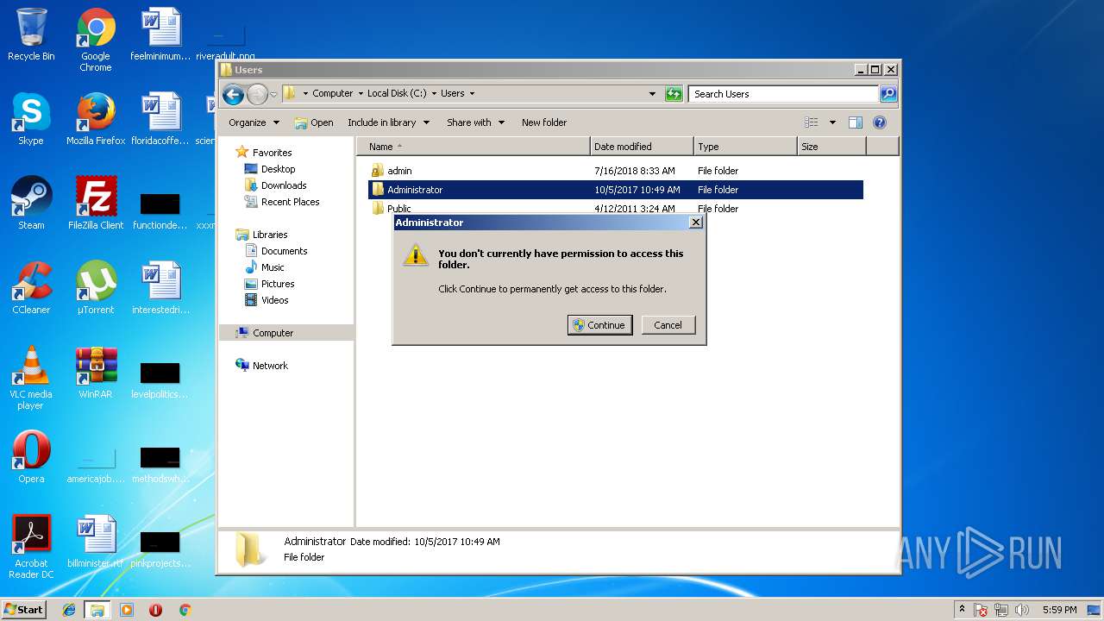Click the volume speaker tray icon
Screen dimensions: 1104x621
click(x=1022, y=610)
